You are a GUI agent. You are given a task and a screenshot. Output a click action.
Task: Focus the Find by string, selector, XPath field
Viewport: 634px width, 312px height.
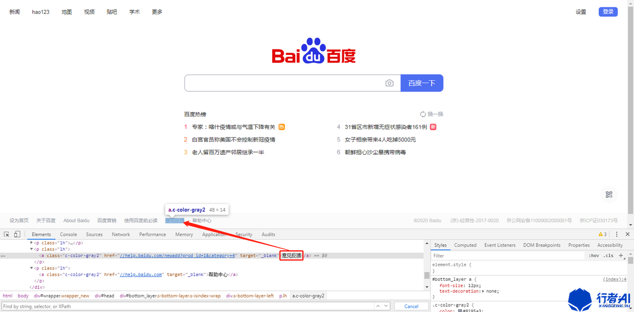point(187,306)
